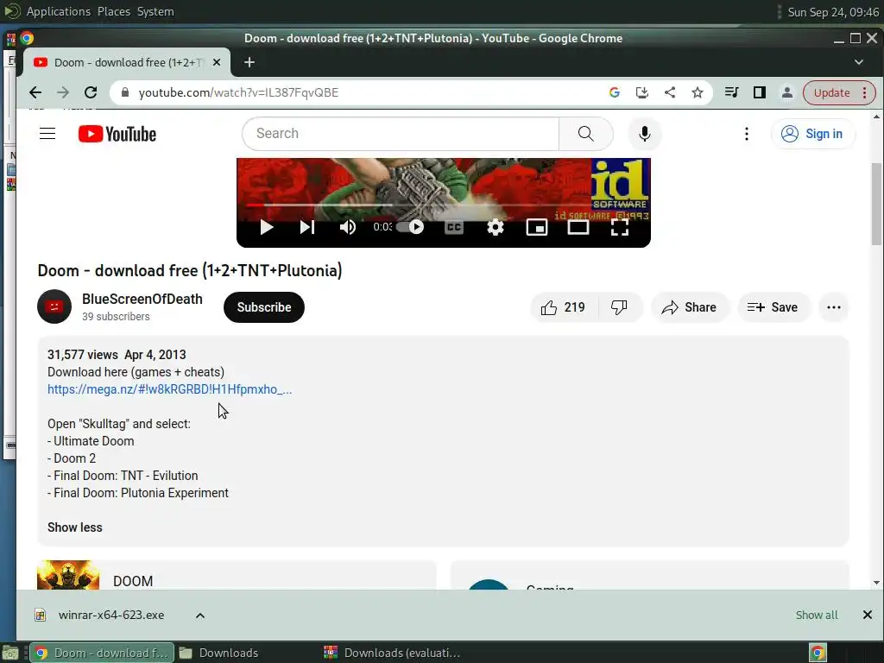Open the mega.nz download link

[170, 389]
